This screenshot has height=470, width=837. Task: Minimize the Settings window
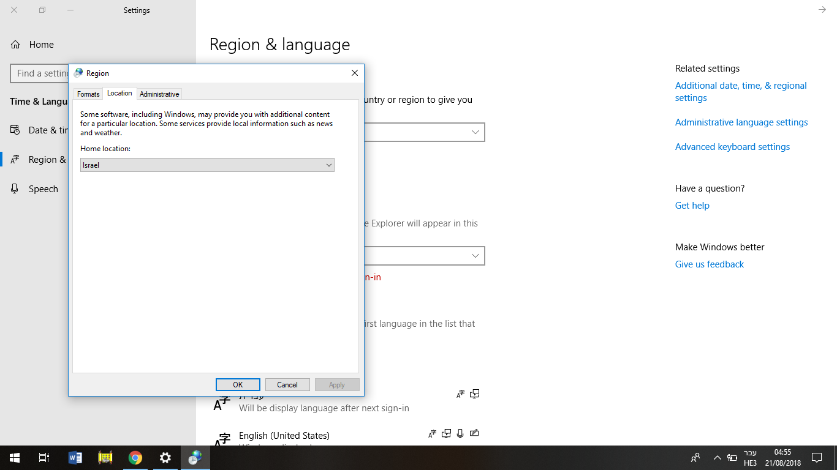tap(71, 10)
